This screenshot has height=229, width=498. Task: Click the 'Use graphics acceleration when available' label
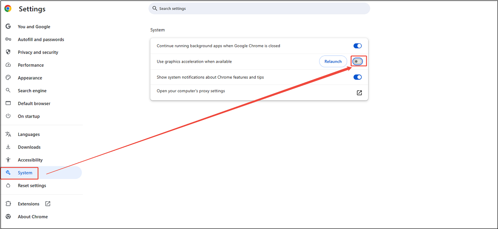point(194,62)
